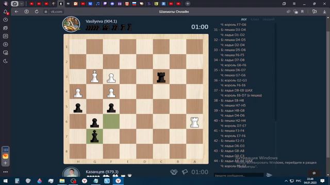
Task: Toggle the moon night mode icon
Action: (x=6, y=61)
